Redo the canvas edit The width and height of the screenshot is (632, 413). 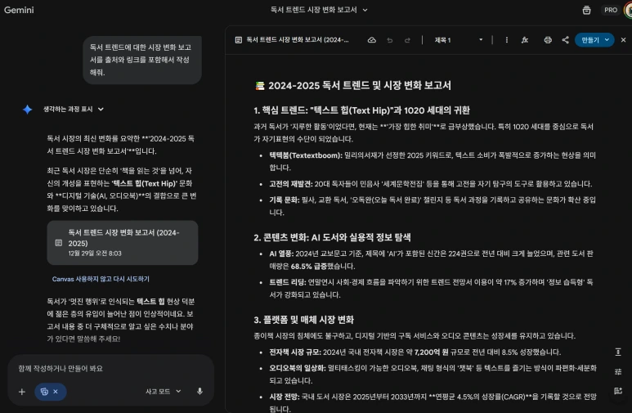(407, 40)
